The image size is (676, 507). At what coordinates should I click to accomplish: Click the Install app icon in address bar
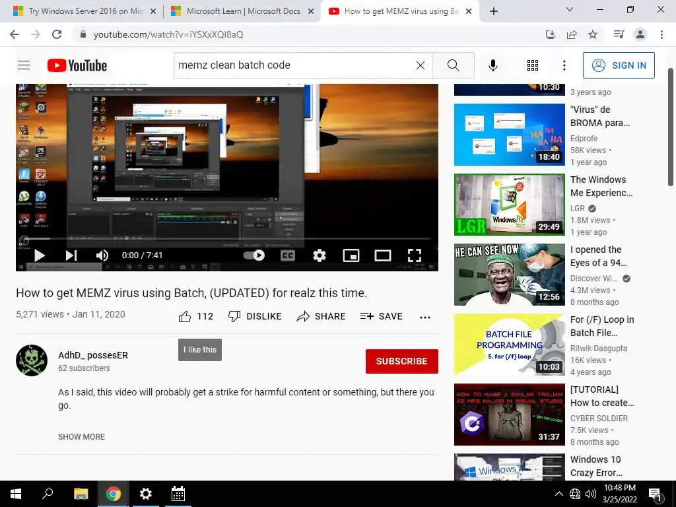[x=551, y=34]
